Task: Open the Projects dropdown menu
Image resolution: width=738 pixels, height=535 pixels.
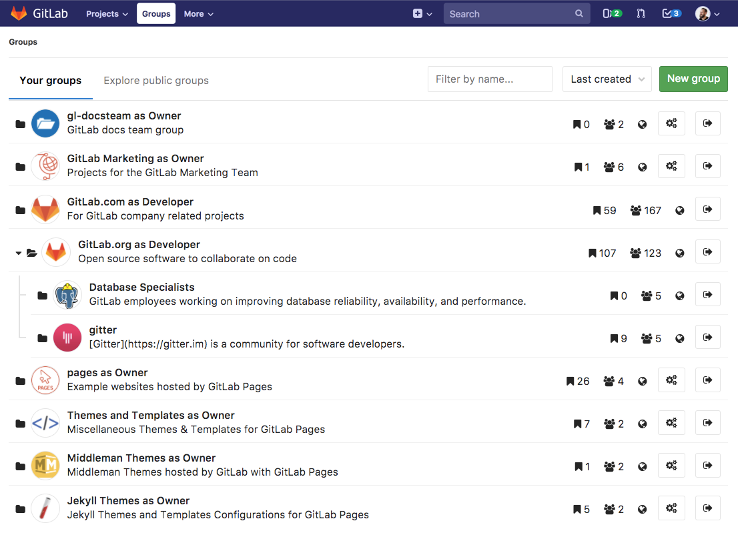Action: click(x=107, y=14)
